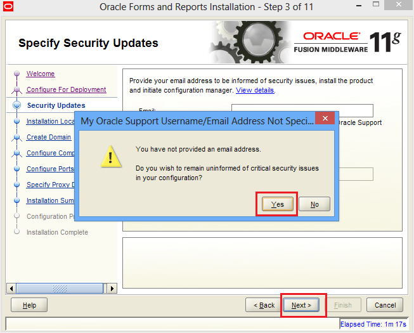Select the Security Updates step

[x=56, y=105]
